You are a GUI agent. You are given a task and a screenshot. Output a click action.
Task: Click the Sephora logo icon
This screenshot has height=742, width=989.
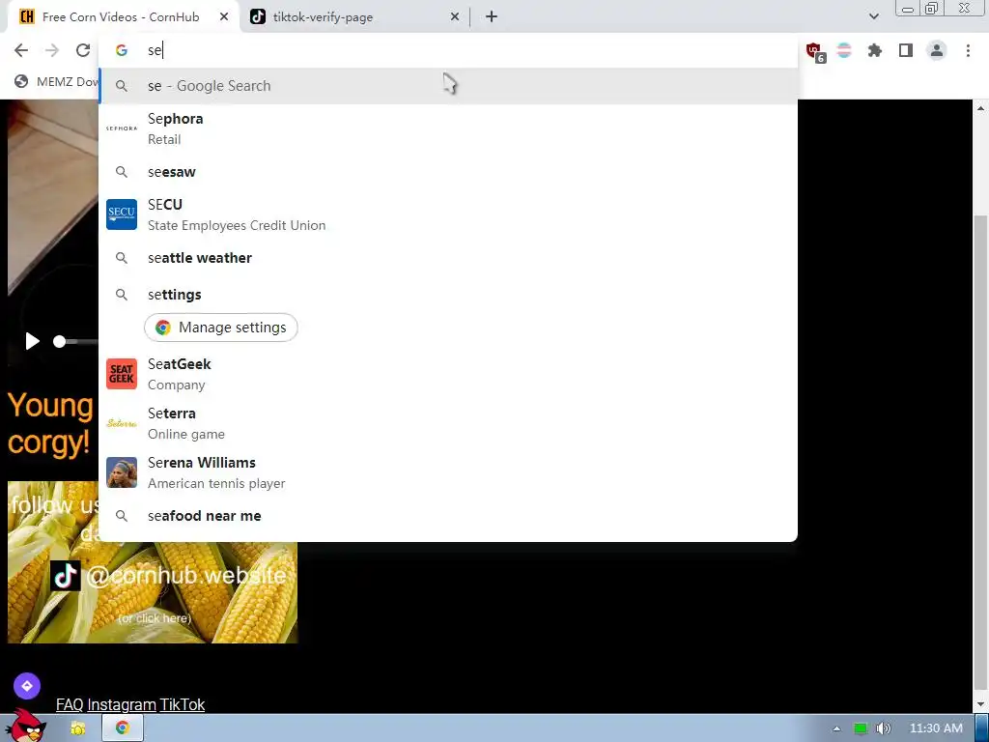[x=121, y=128]
